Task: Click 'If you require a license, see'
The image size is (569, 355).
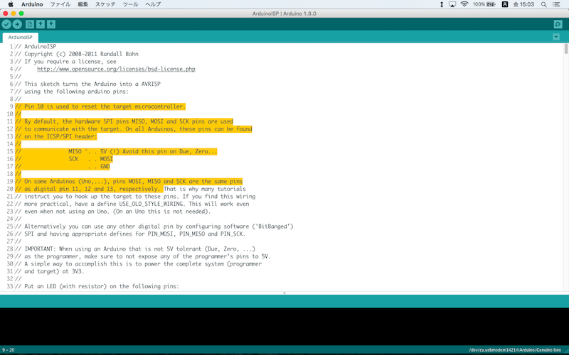Action: [65, 62]
